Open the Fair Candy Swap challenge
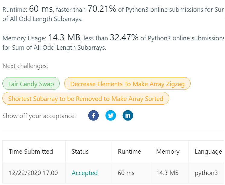This screenshot has height=185, width=225. pos(31,83)
